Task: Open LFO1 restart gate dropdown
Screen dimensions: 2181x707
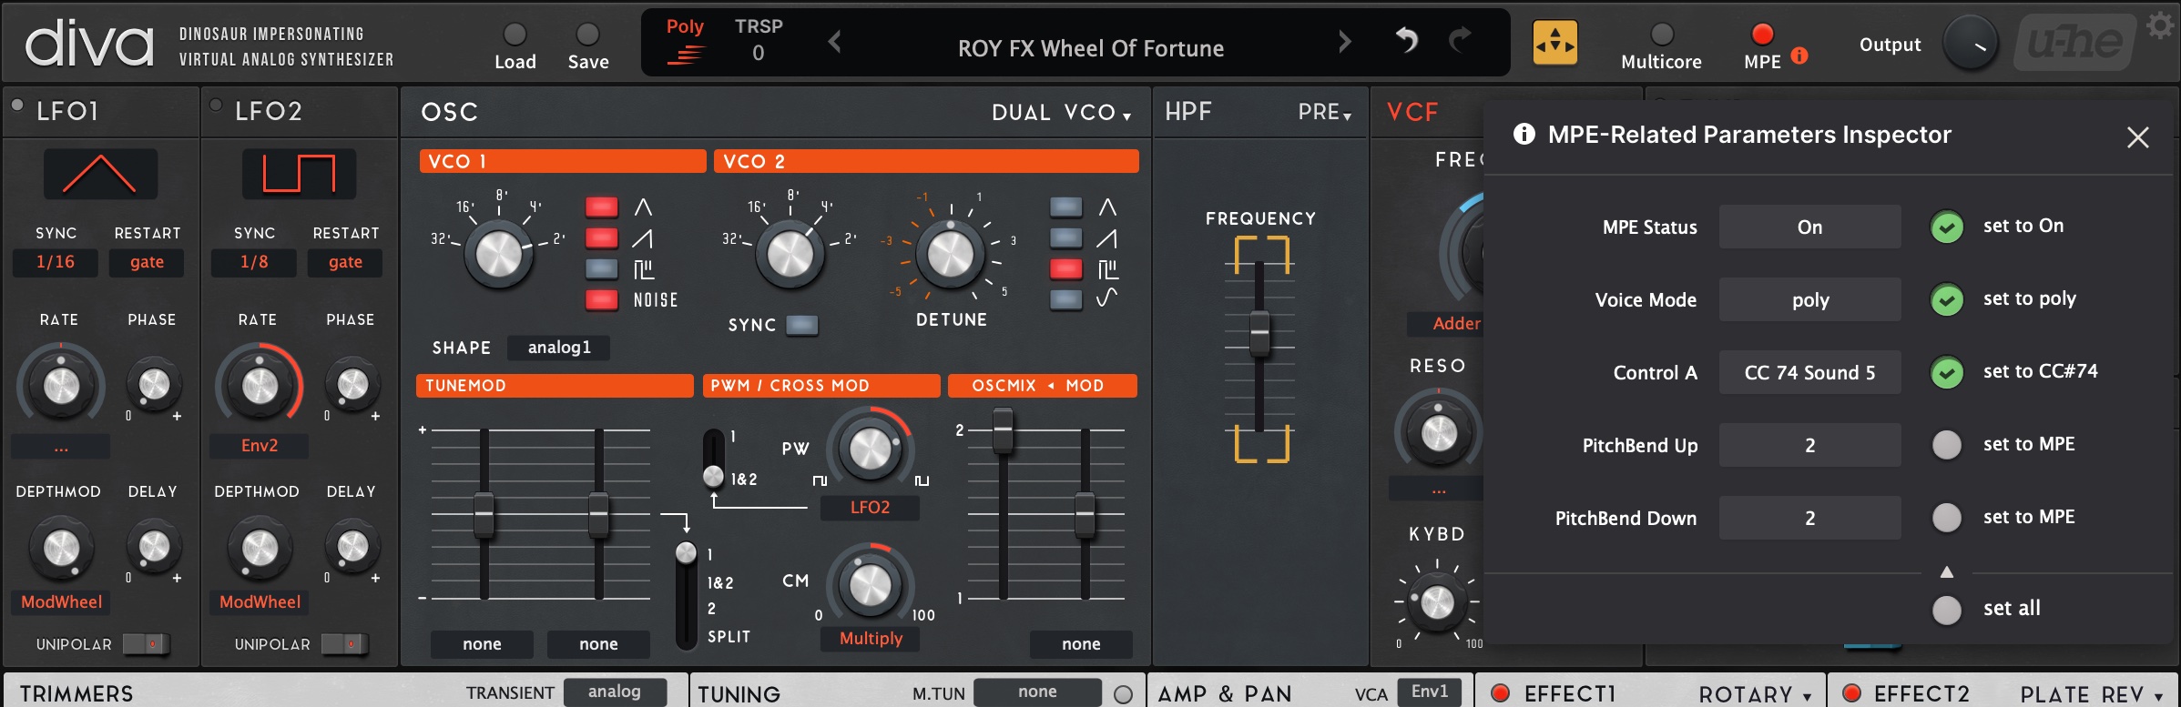Action: (x=147, y=263)
